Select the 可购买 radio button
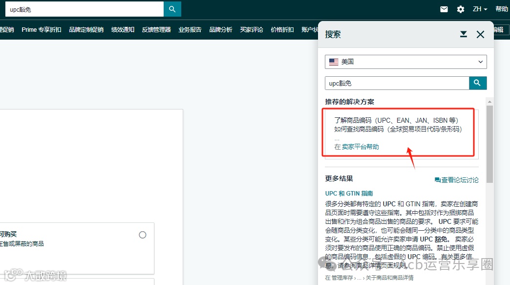The image size is (510, 285). (x=143, y=235)
